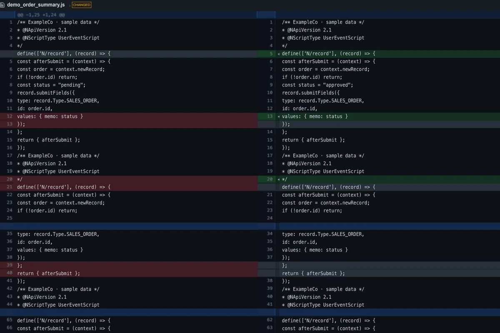Select the line const status = "approved";
This screenshot has width=500, height=333.
tap(317, 85)
